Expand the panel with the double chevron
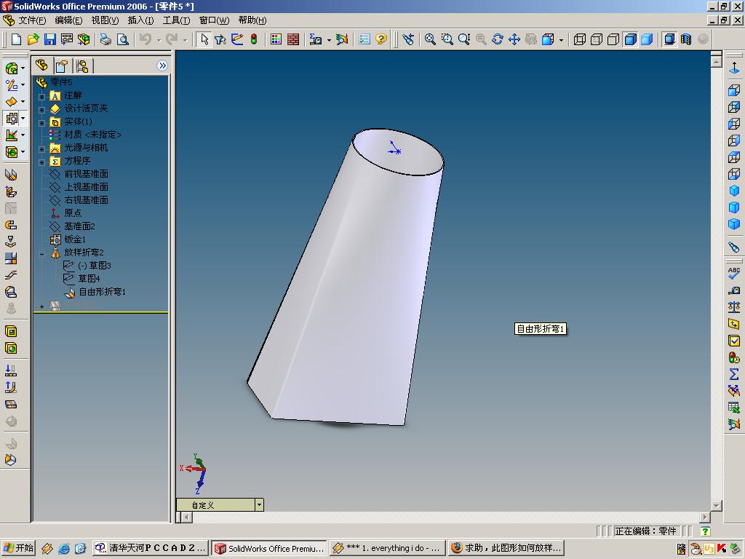The height and width of the screenshot is (559, 745). 162,66
